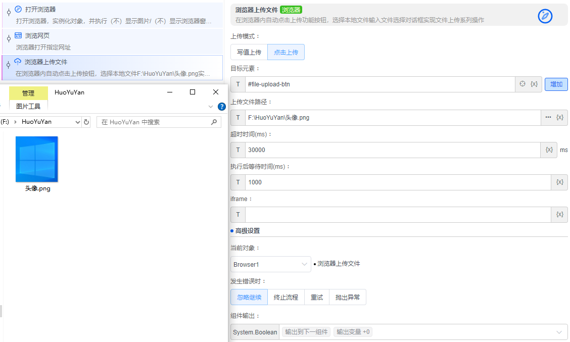
Task: Click the 增加 button
Action: (x=556, y=84)
